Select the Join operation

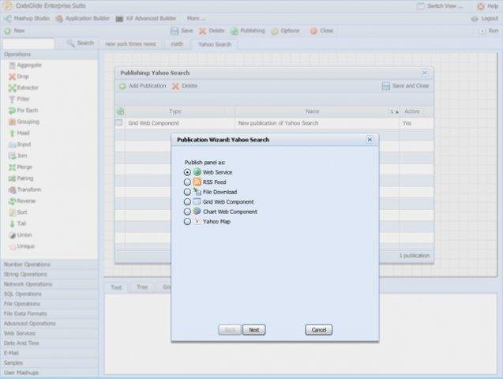point(18,156)
